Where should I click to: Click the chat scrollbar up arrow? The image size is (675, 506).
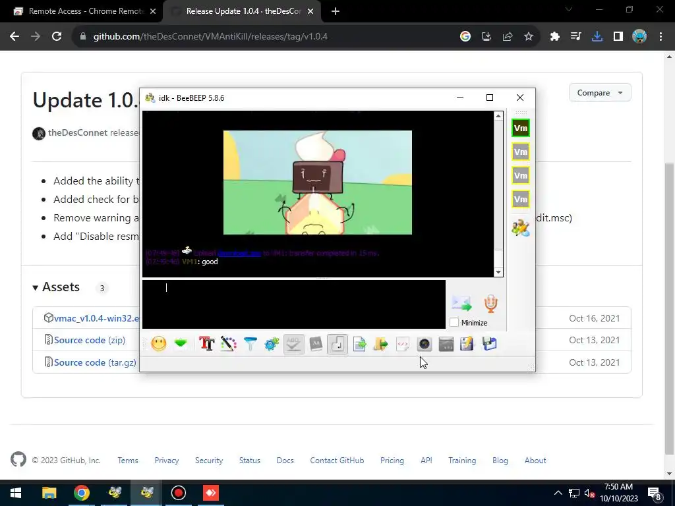(498, 116)
